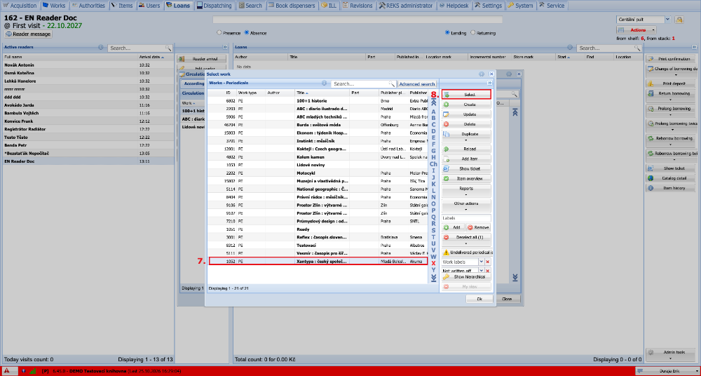The height and width of the screenshot is (376, 701).
Task: Open the Centrální pult dropdown
Action: [x=667, y=20]
